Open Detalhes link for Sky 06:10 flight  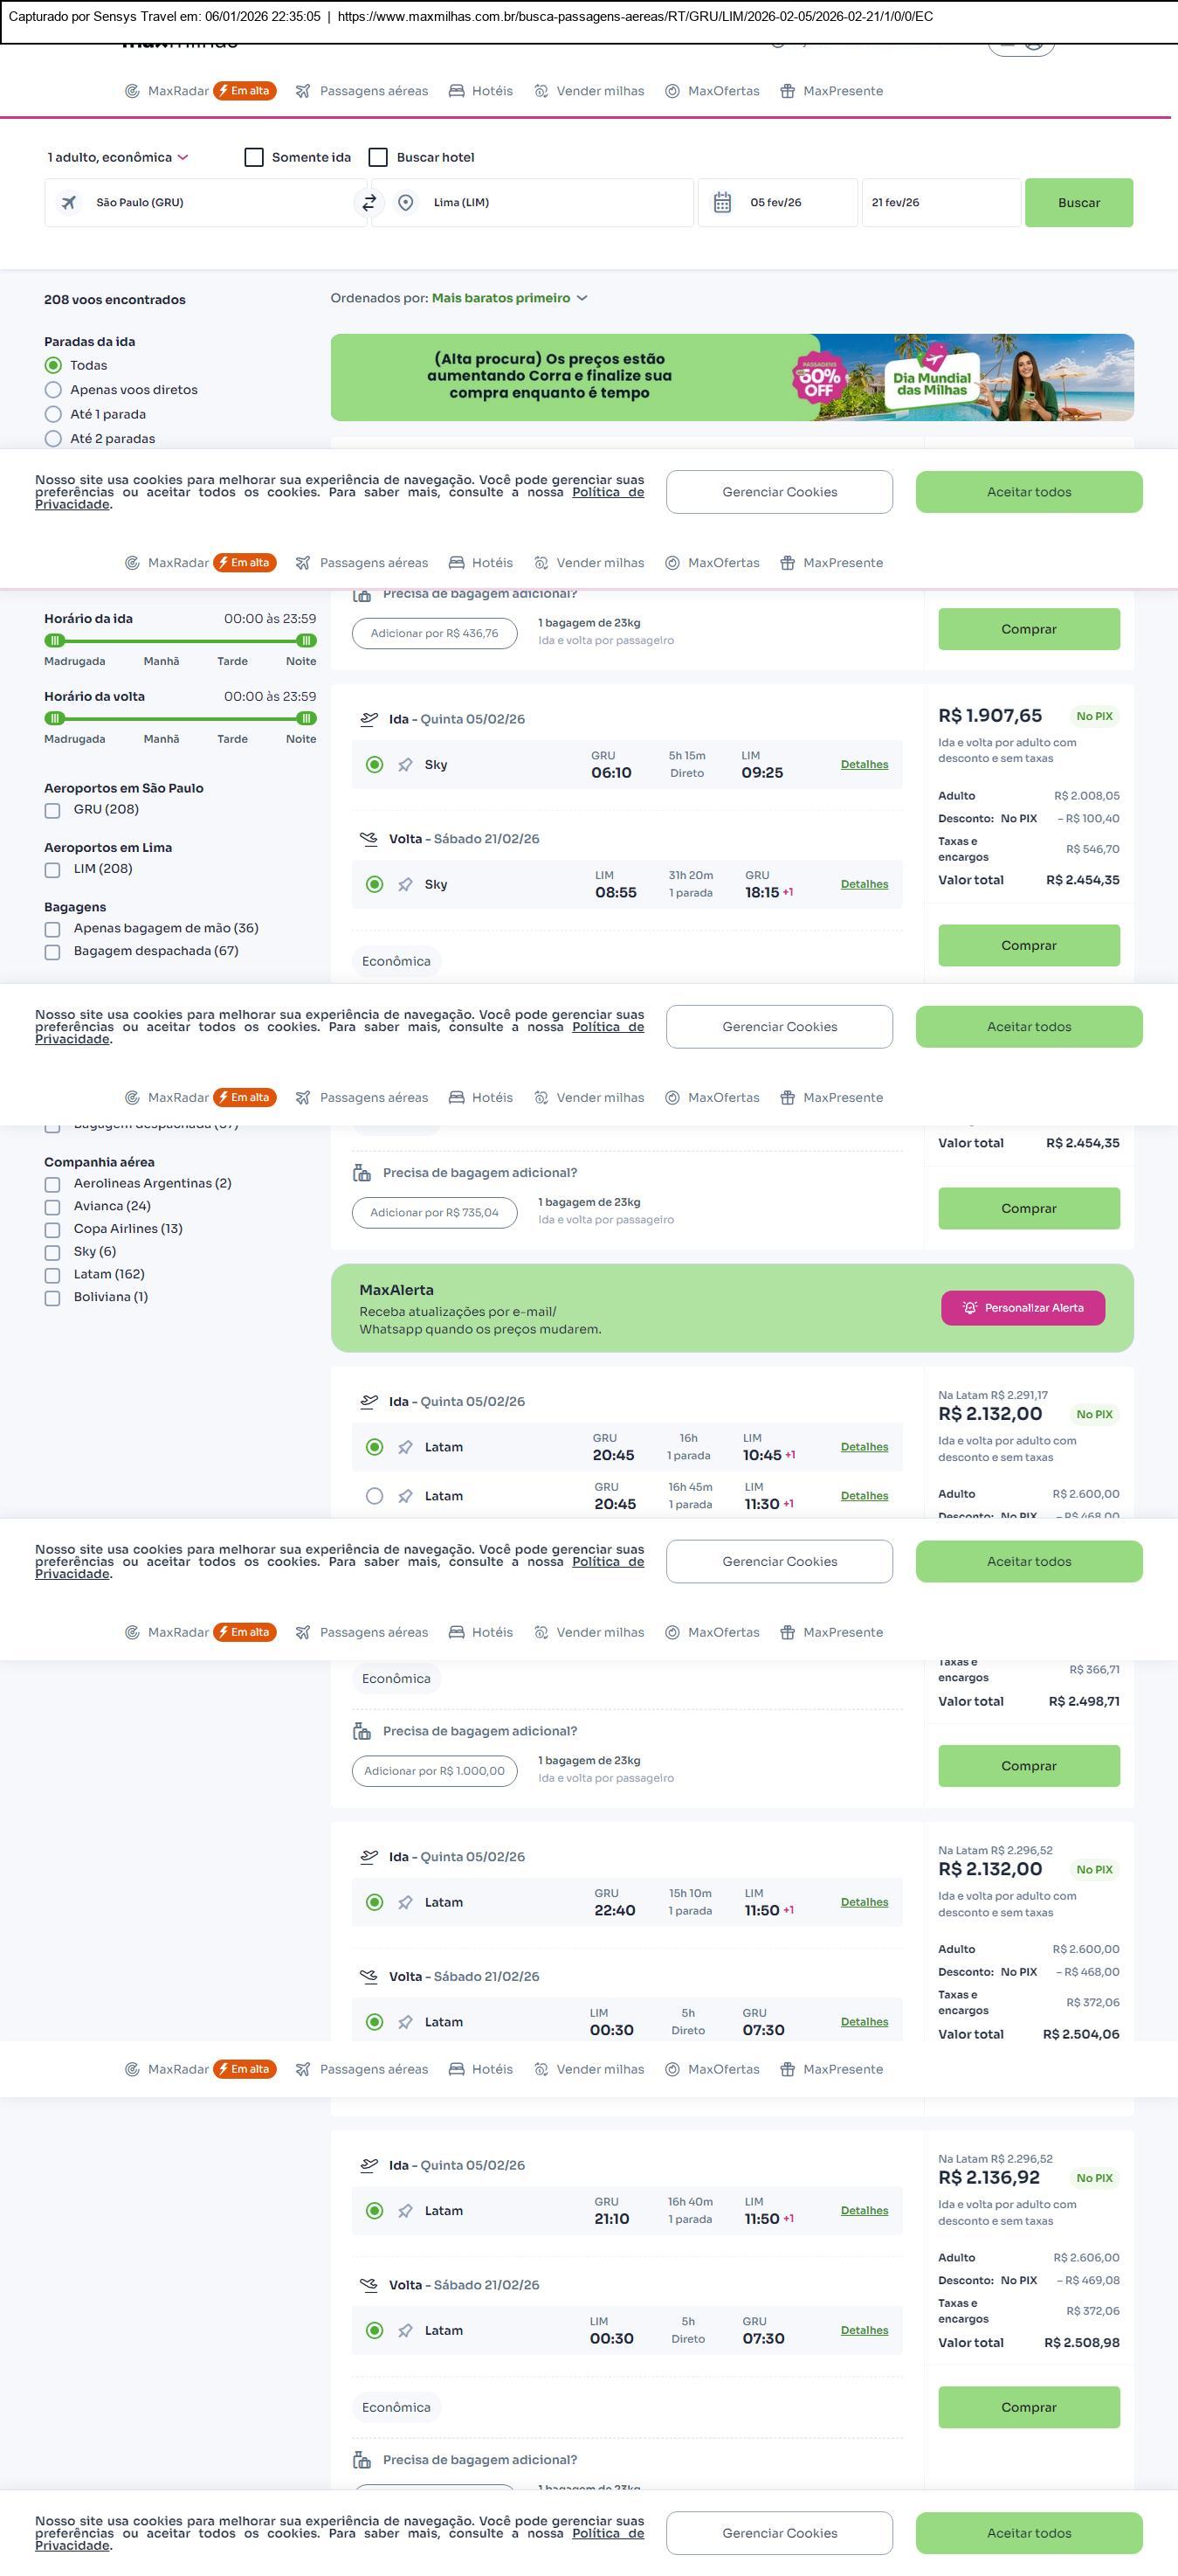(x=865, y=765)
